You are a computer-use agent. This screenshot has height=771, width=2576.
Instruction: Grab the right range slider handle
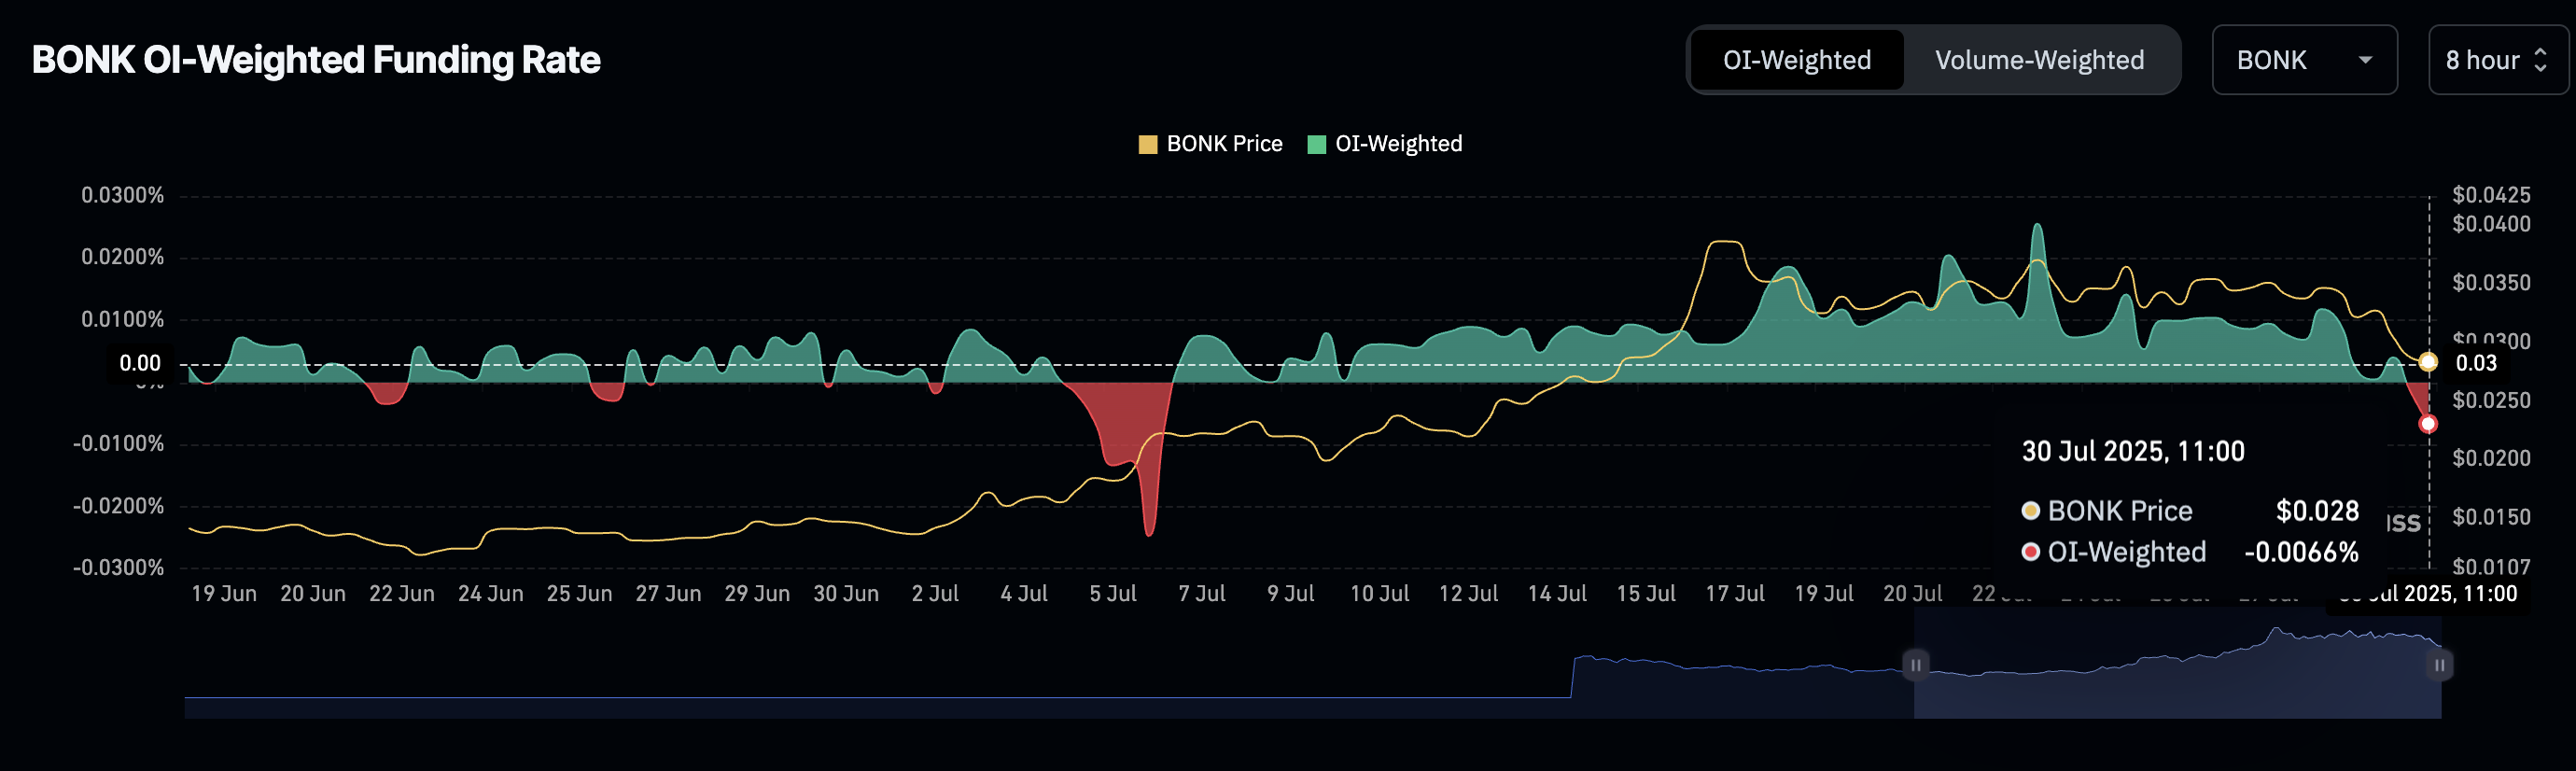[x=2439, y=665]
